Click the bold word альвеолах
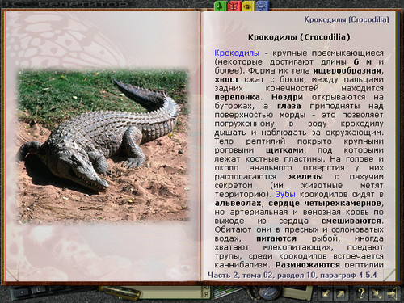The image size is (404, 303). pos(238,203)
